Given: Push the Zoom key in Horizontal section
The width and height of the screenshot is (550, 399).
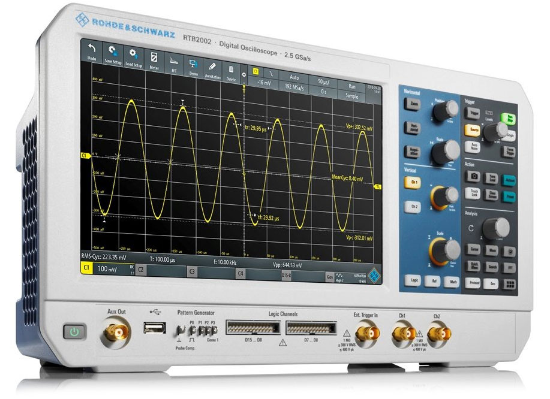Looking at the screenshot, I should click(x=413, y=104).
